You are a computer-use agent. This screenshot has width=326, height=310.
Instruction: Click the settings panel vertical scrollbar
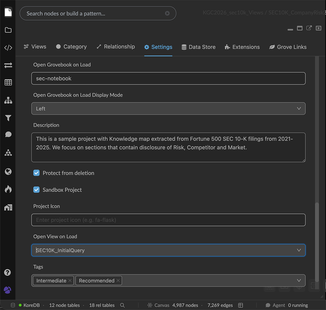tap(317, 242)
